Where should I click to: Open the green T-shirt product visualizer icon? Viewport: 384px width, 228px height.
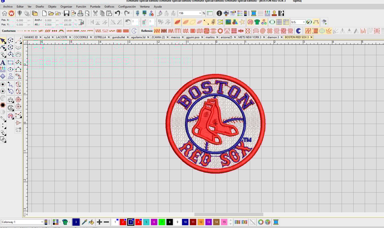click(257, 22)
